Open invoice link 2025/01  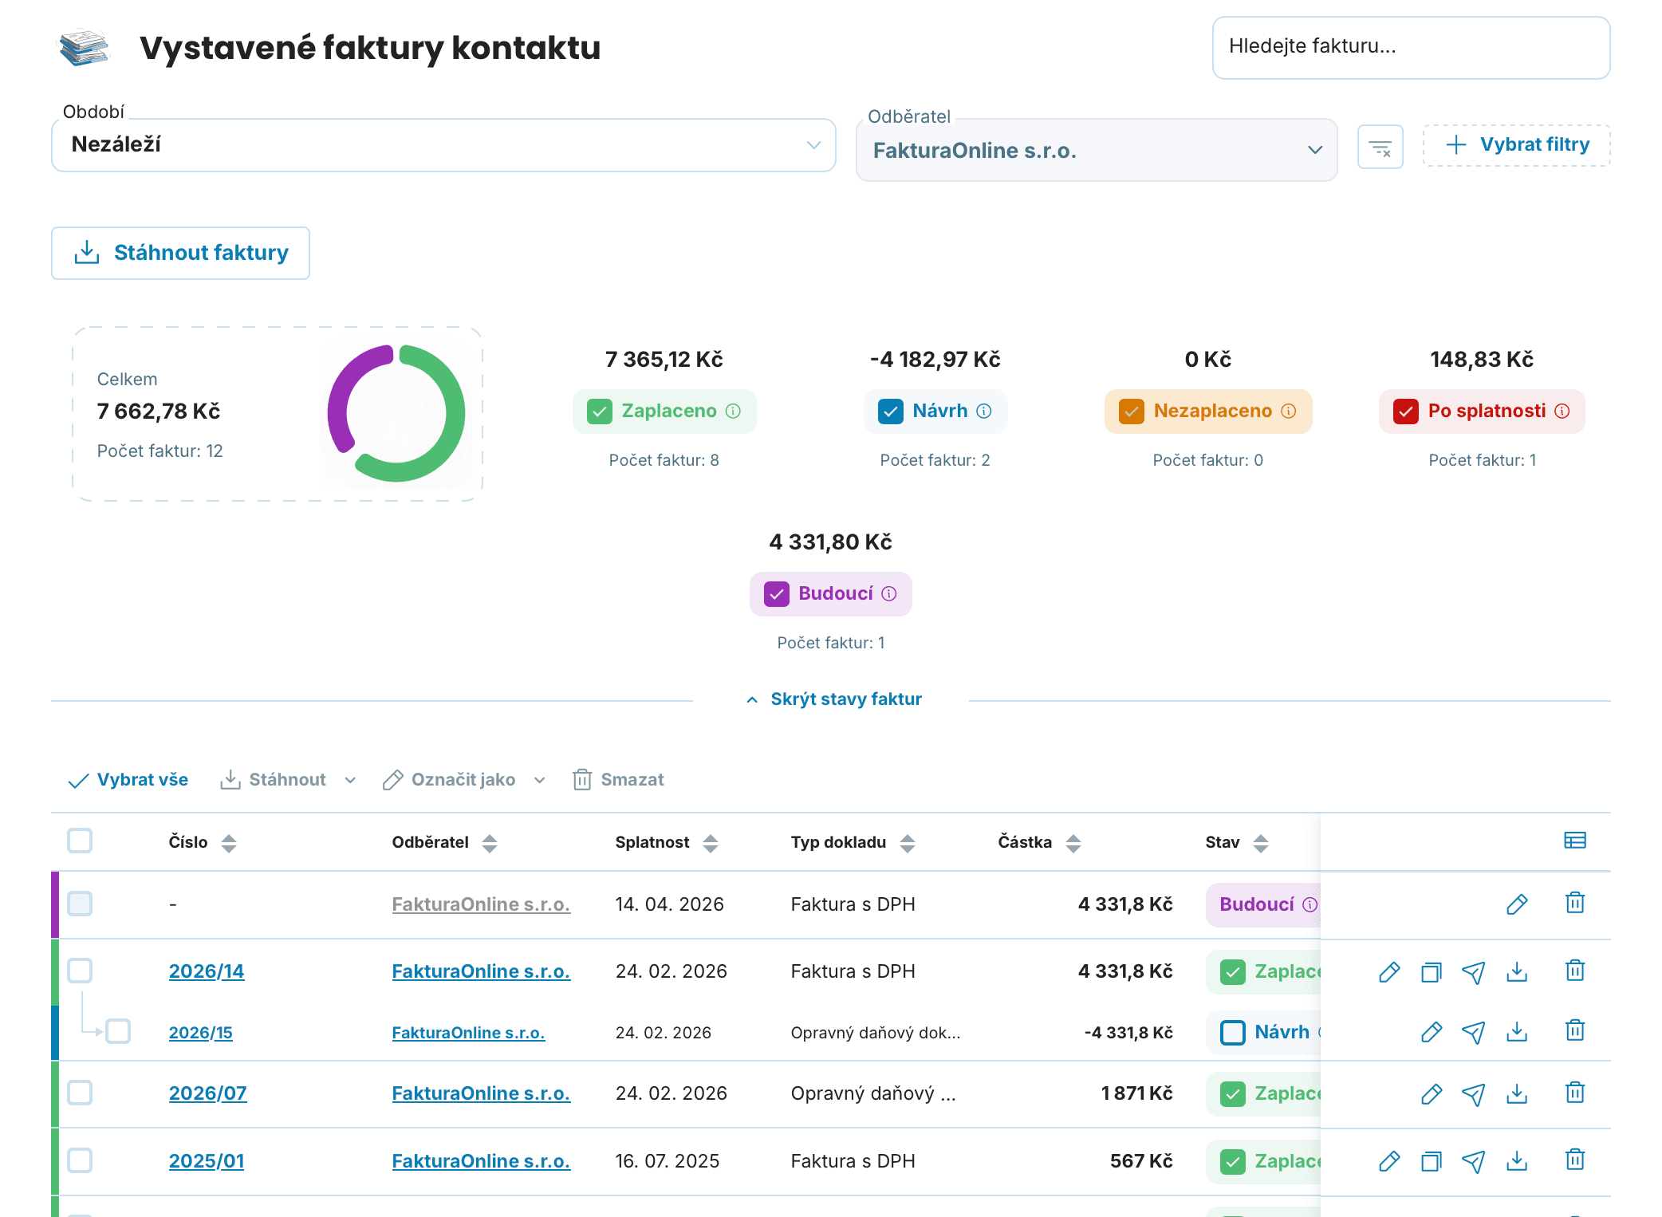(x=207, y=1161)
